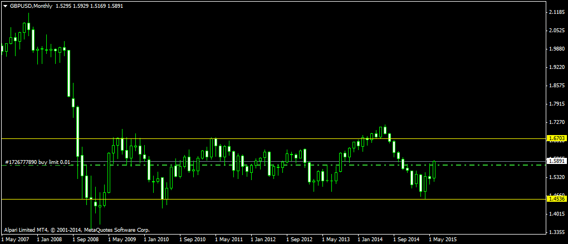Select the lower yellow horizontal line object
This screenshot has width=568, height=244.
pyautogui.click(x=273, y=199)
